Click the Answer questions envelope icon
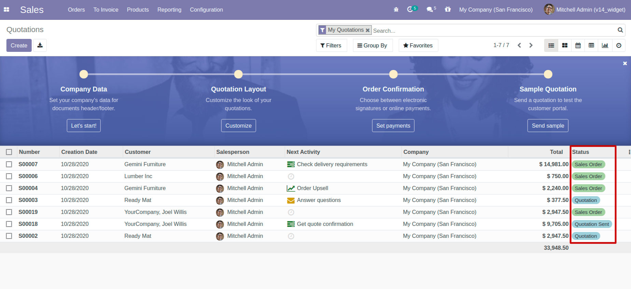This screenshot has width=631, height=289. coord(291,200)
